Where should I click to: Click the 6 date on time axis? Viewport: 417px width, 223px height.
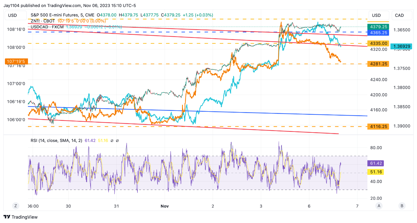point(309,206)
